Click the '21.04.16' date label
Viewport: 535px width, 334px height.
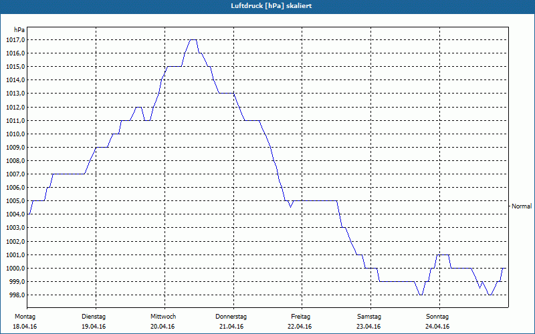(231, 327)
